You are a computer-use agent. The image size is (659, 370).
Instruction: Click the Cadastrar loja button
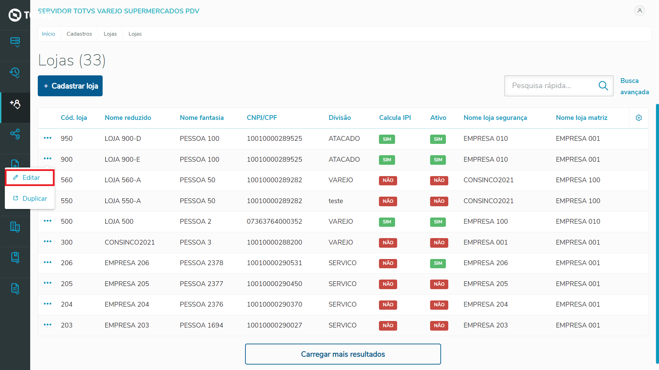(x=70, y=86)
